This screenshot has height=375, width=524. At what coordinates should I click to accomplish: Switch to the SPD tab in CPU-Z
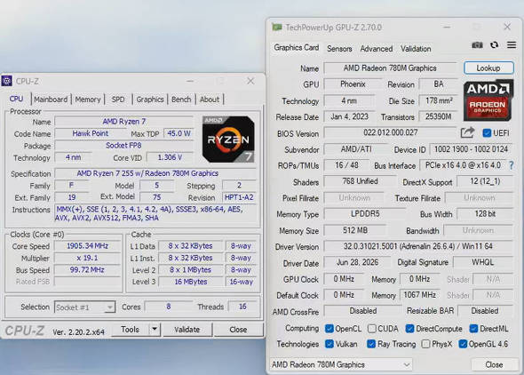118,100
